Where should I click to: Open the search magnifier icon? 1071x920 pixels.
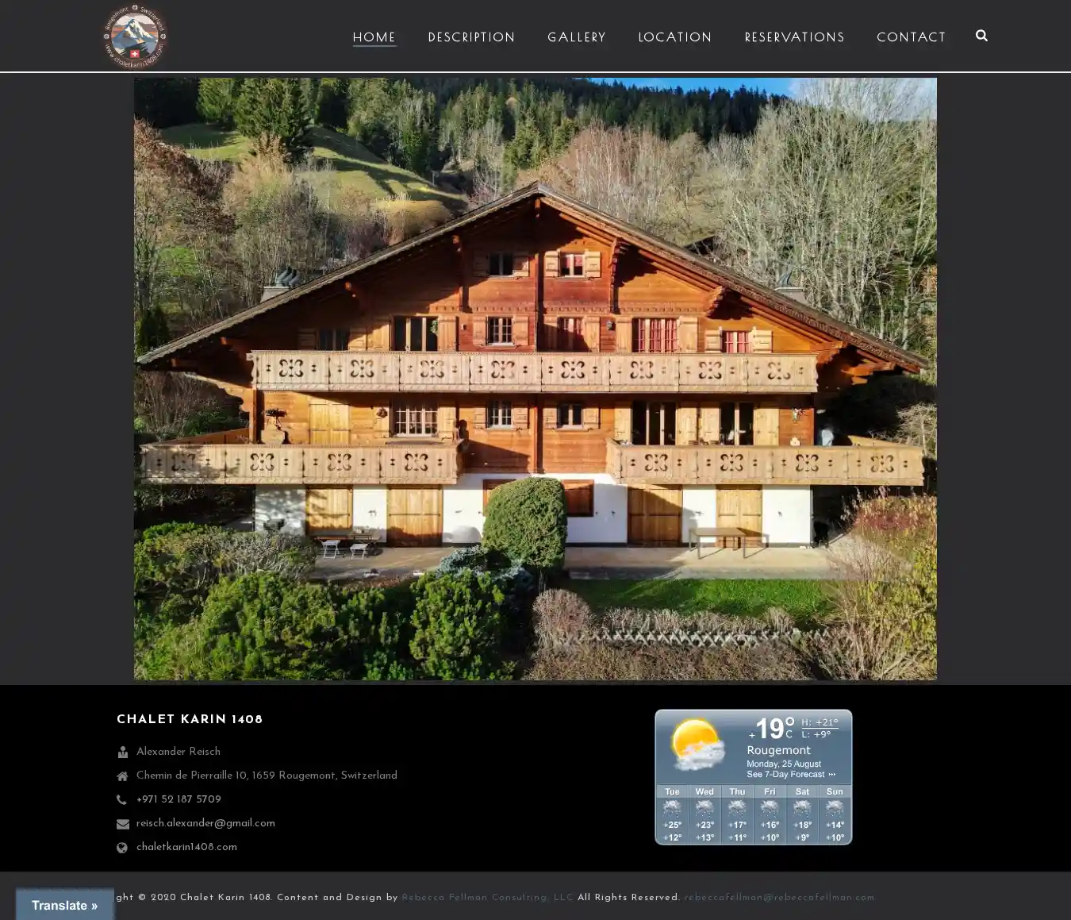click(x=981, y=36)
